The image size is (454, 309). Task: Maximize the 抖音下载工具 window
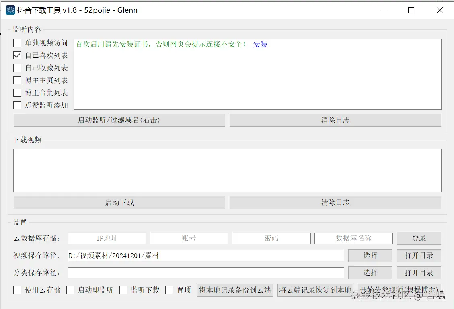411,10
